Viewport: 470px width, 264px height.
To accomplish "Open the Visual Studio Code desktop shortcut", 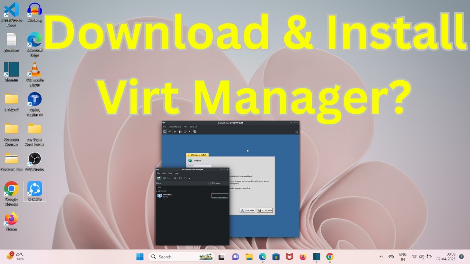I will 11,14.
